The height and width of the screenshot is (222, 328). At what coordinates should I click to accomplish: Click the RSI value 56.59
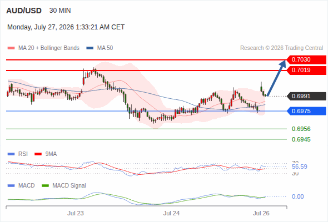tap(300, 167)
